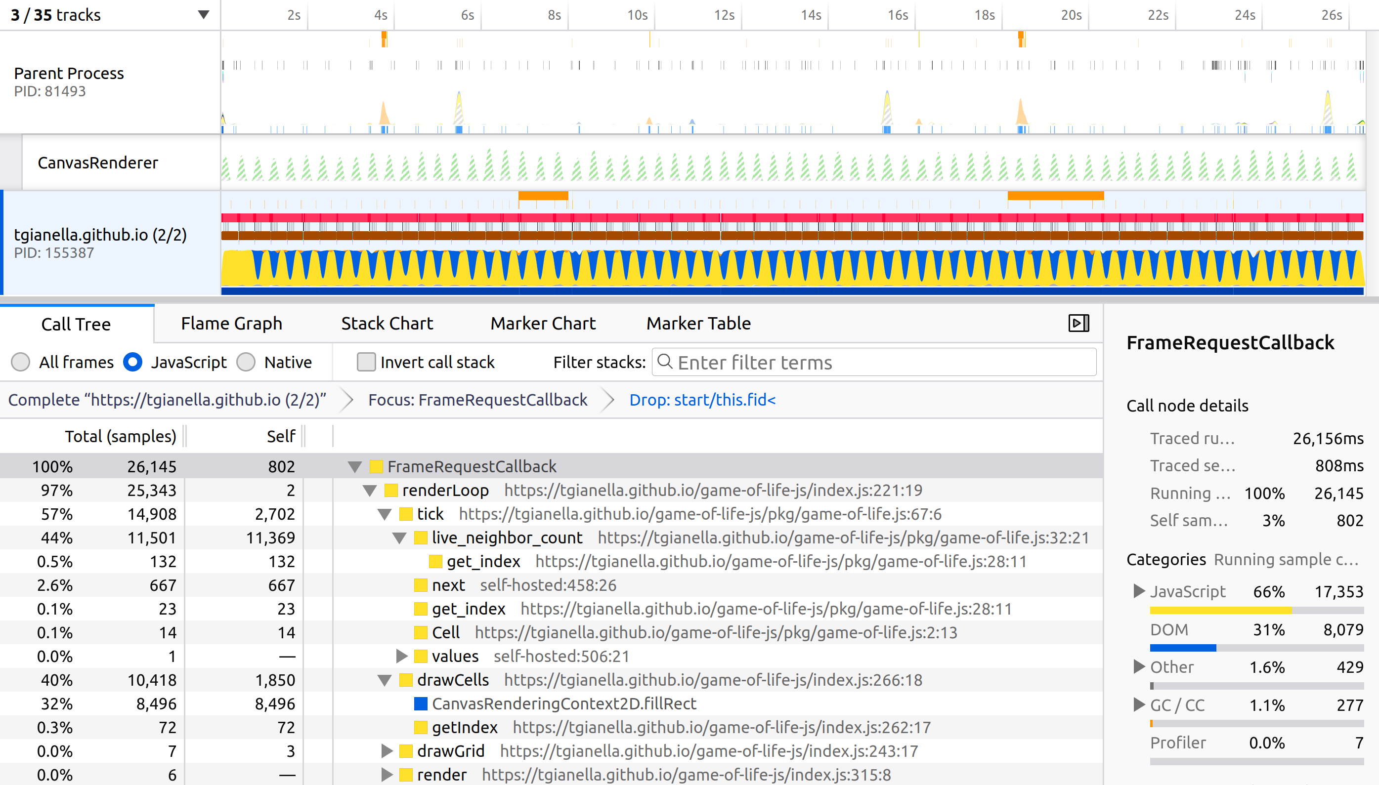
Task: Click the yellow category icon beside live_neighbor_count
Action: point(421,537)
